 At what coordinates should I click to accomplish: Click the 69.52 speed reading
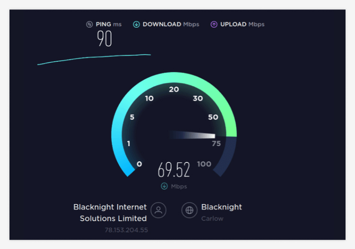[174, 170]
